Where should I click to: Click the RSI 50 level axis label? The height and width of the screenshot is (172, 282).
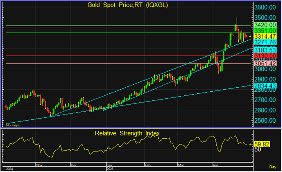tap(258, 150)
